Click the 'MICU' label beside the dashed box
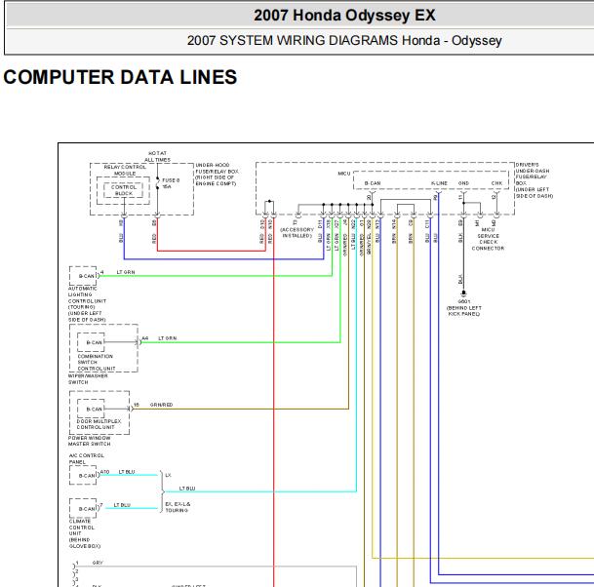The width and height of the screenshot is (594, 587). click(x=344, y=174)
